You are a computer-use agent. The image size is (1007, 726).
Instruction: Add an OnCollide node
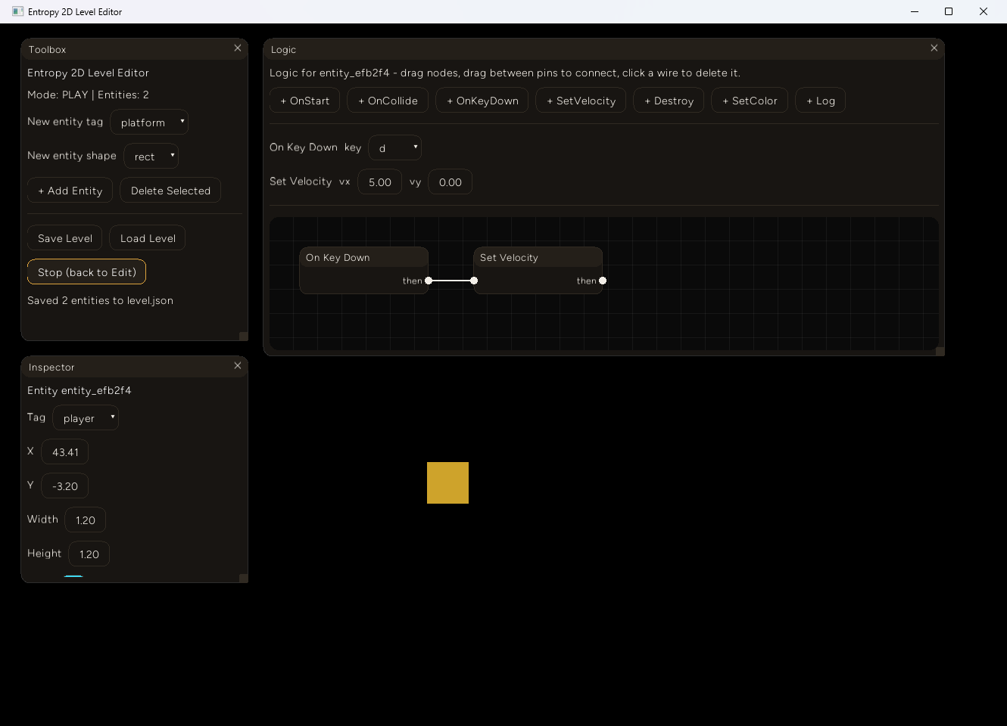point(388,101)
